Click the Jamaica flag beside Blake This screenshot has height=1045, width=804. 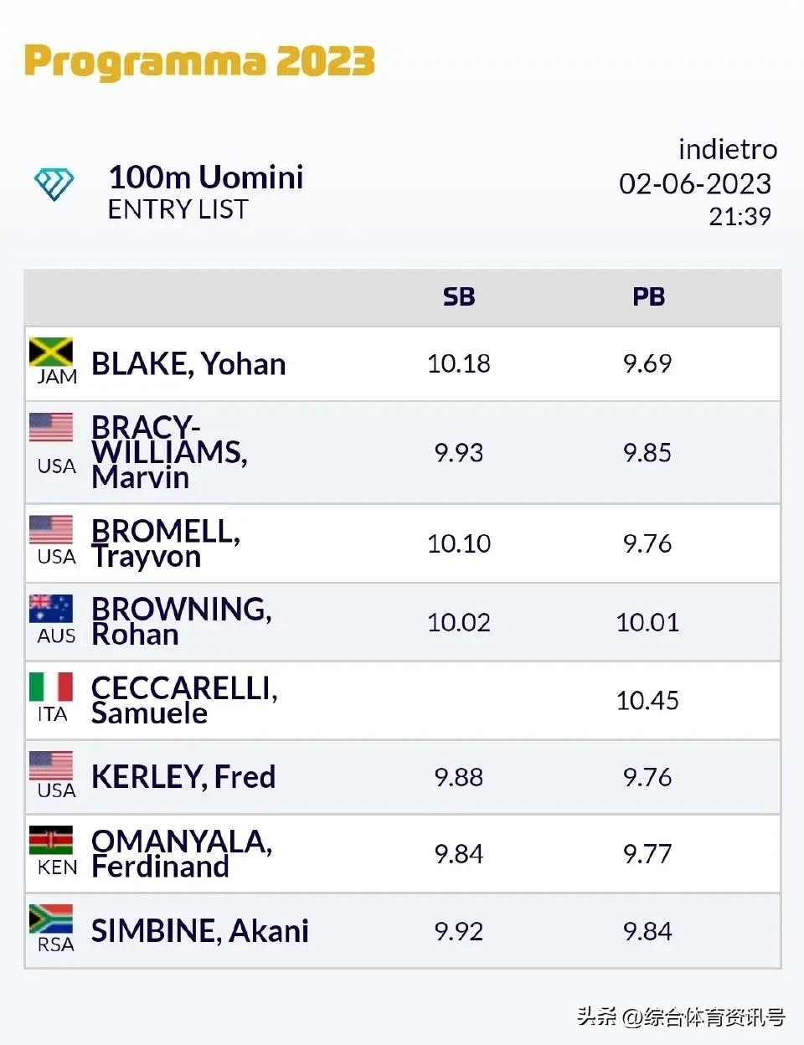click(x=51, y=352)
